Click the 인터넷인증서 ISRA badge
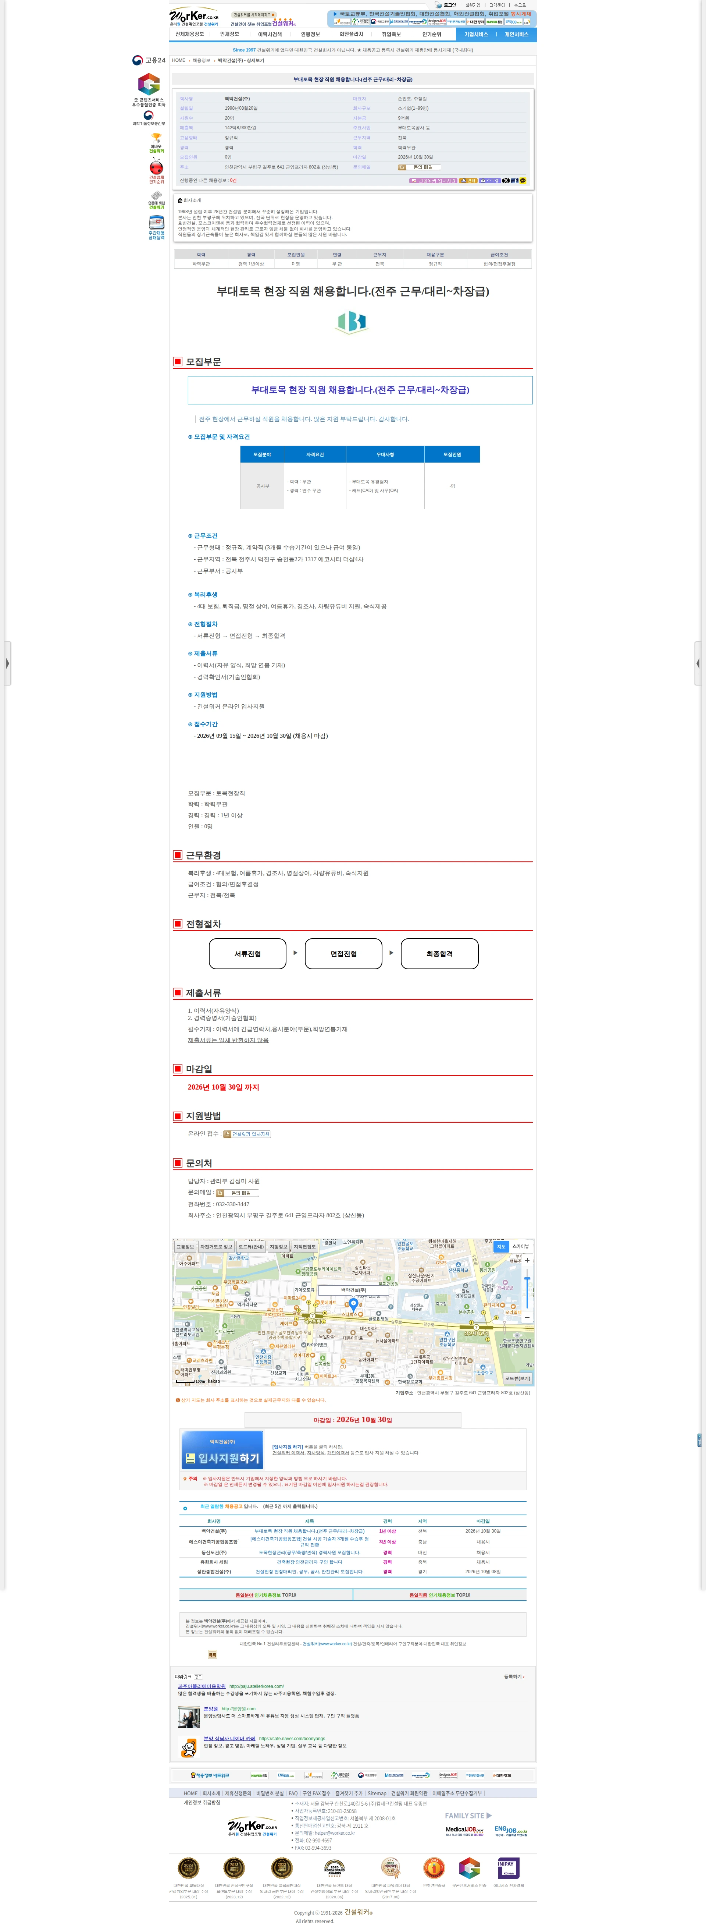Image resolution: width=706 pixels, height=1923 pixels. [x=434, y=1868]
